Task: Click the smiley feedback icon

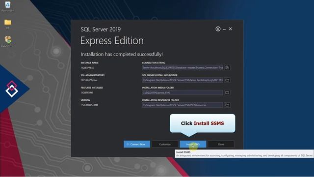Action: 218,29
